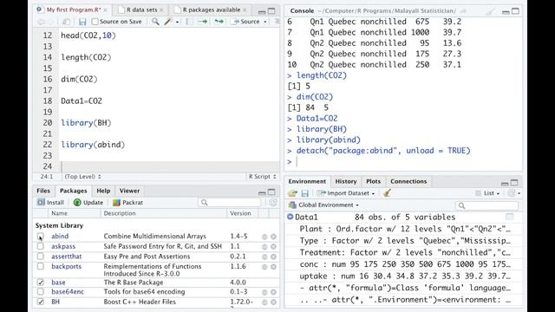Run the current line with green arrow
555x312 pixels.
coord(202,22)
